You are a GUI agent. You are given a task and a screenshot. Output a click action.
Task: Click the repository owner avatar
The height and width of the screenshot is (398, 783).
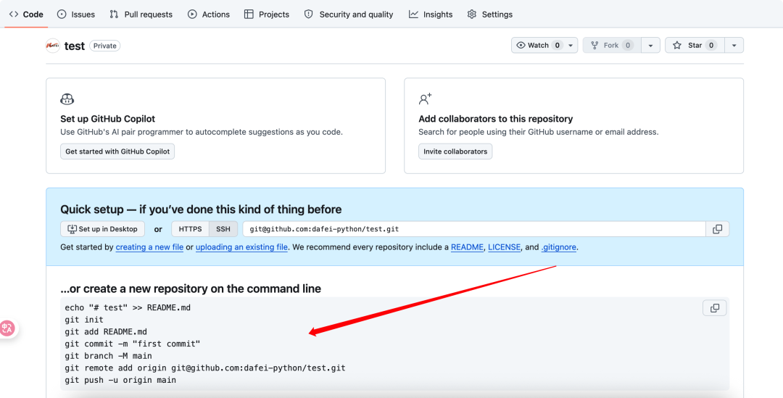point(53,46)
